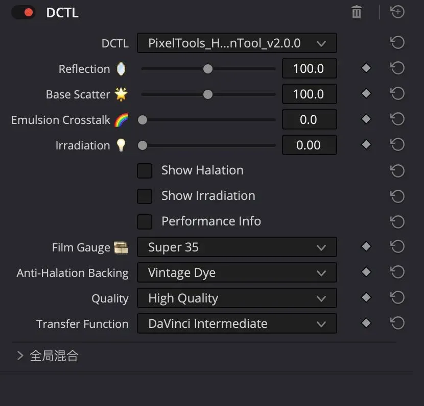
Task: Add keyframe for Transfer Function
Action: pyautogui.click(x=366, y=323)
